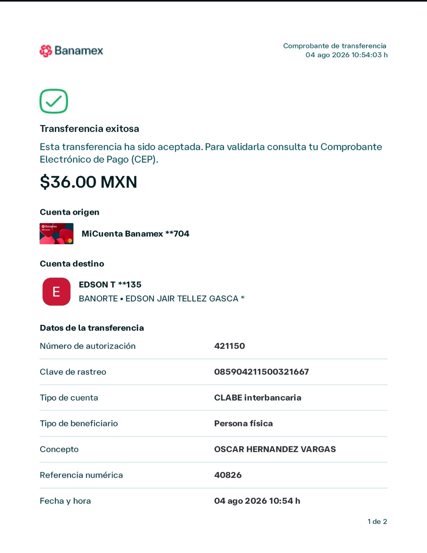Select MiCuenta Banamex **704 account label

135,234
